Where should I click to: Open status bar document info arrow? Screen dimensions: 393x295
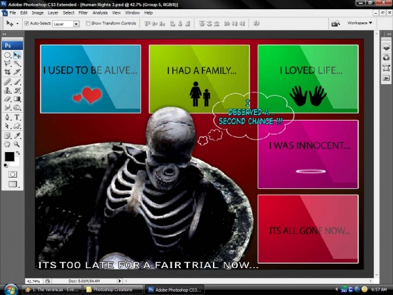pos(120,281)
